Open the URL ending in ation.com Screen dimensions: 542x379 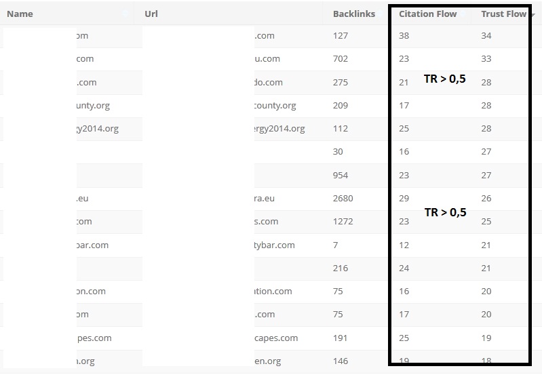[273, 292]
